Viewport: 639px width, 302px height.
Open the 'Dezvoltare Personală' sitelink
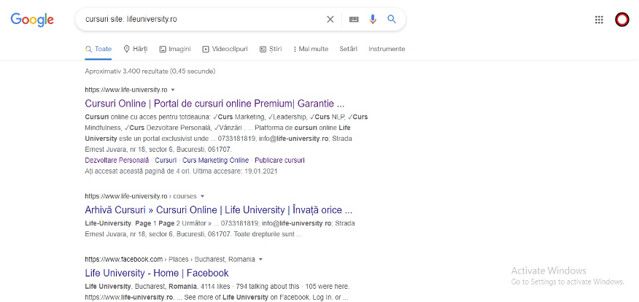117,160
